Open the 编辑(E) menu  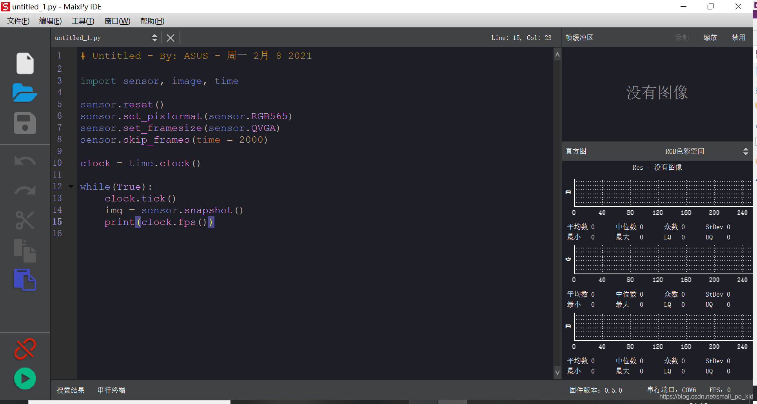[50, 21]
